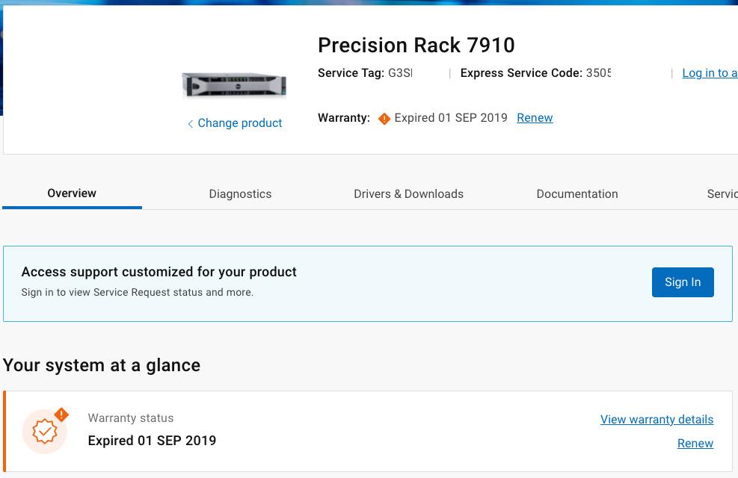Click the Service Tag value G3S
This screenshot has height=478, width=738.
tap(399, 72)
